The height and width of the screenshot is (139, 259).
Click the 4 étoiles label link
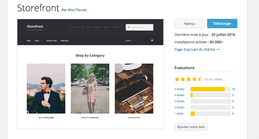(179, 95)
